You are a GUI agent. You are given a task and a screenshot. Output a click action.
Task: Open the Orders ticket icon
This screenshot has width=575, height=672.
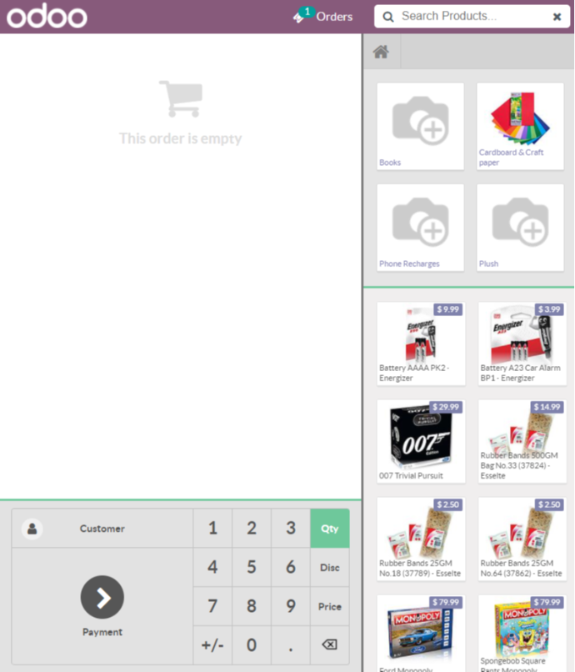click(298, 18)
